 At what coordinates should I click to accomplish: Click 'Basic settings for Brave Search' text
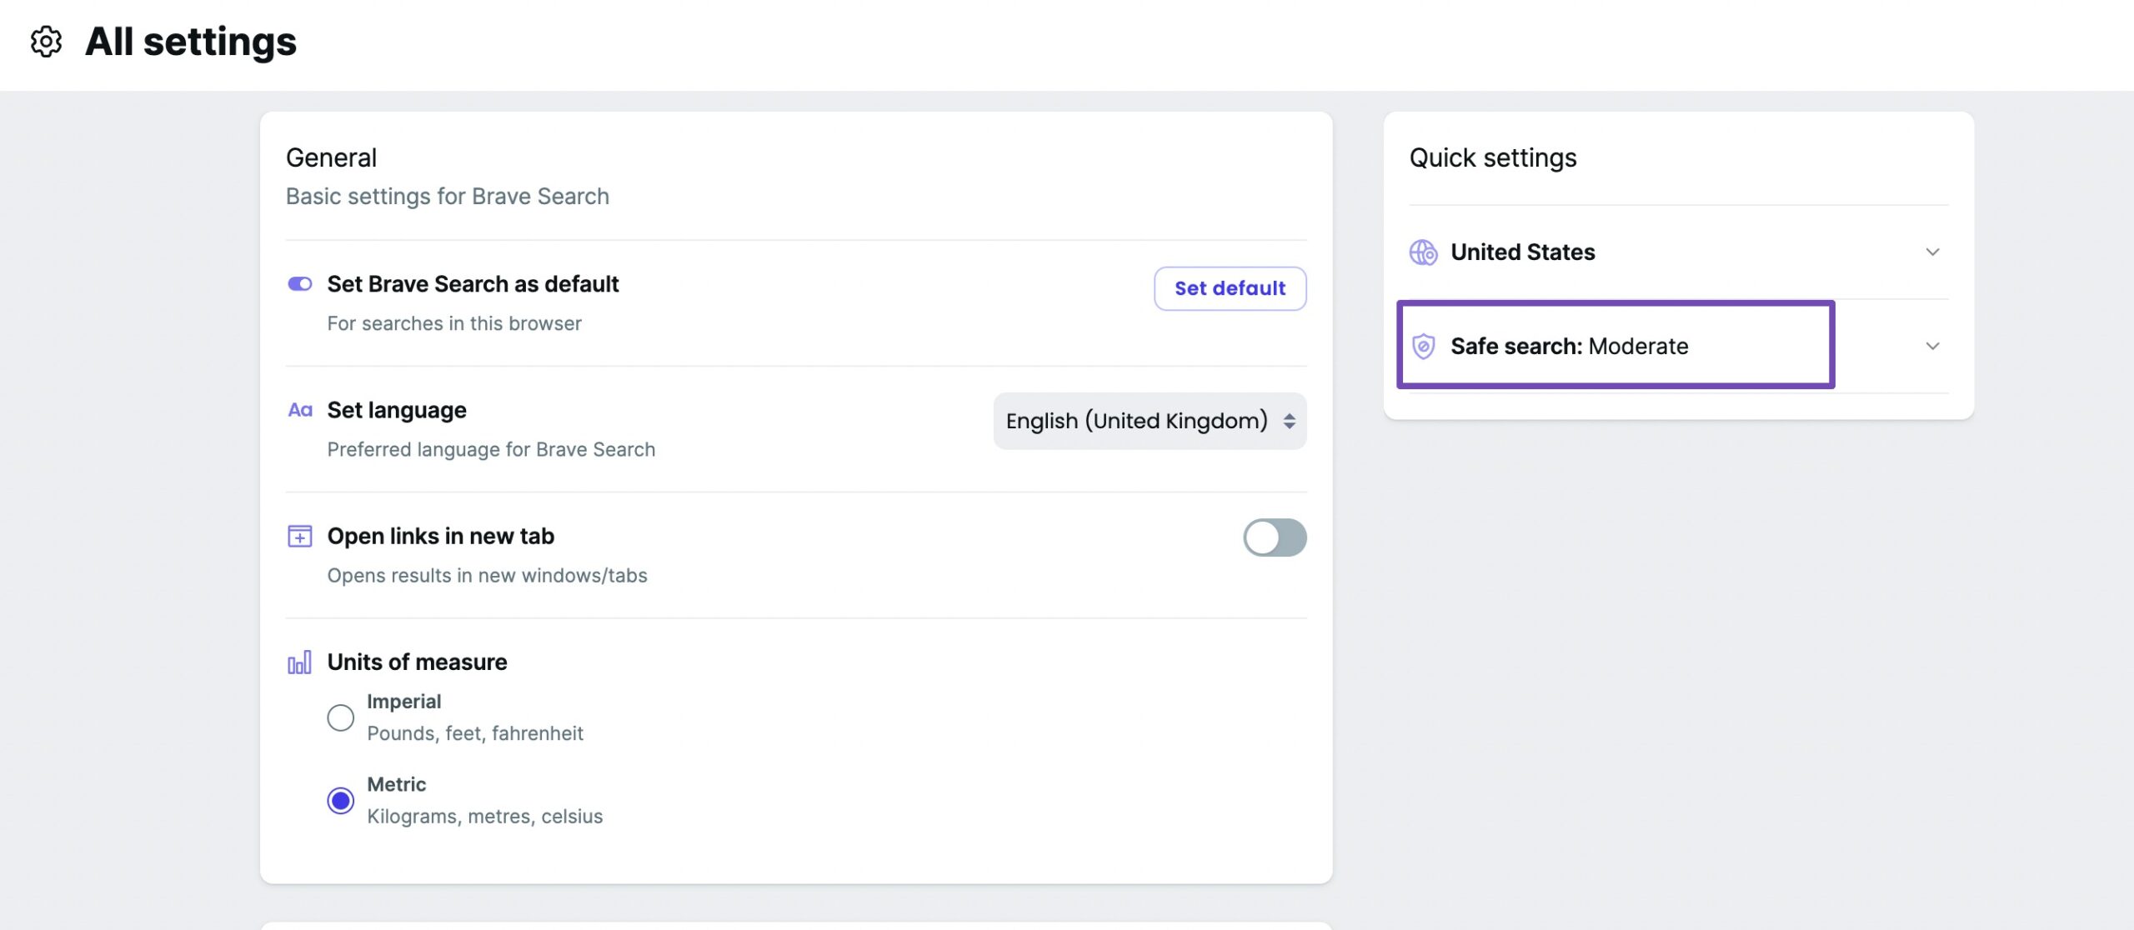(448, 197)
